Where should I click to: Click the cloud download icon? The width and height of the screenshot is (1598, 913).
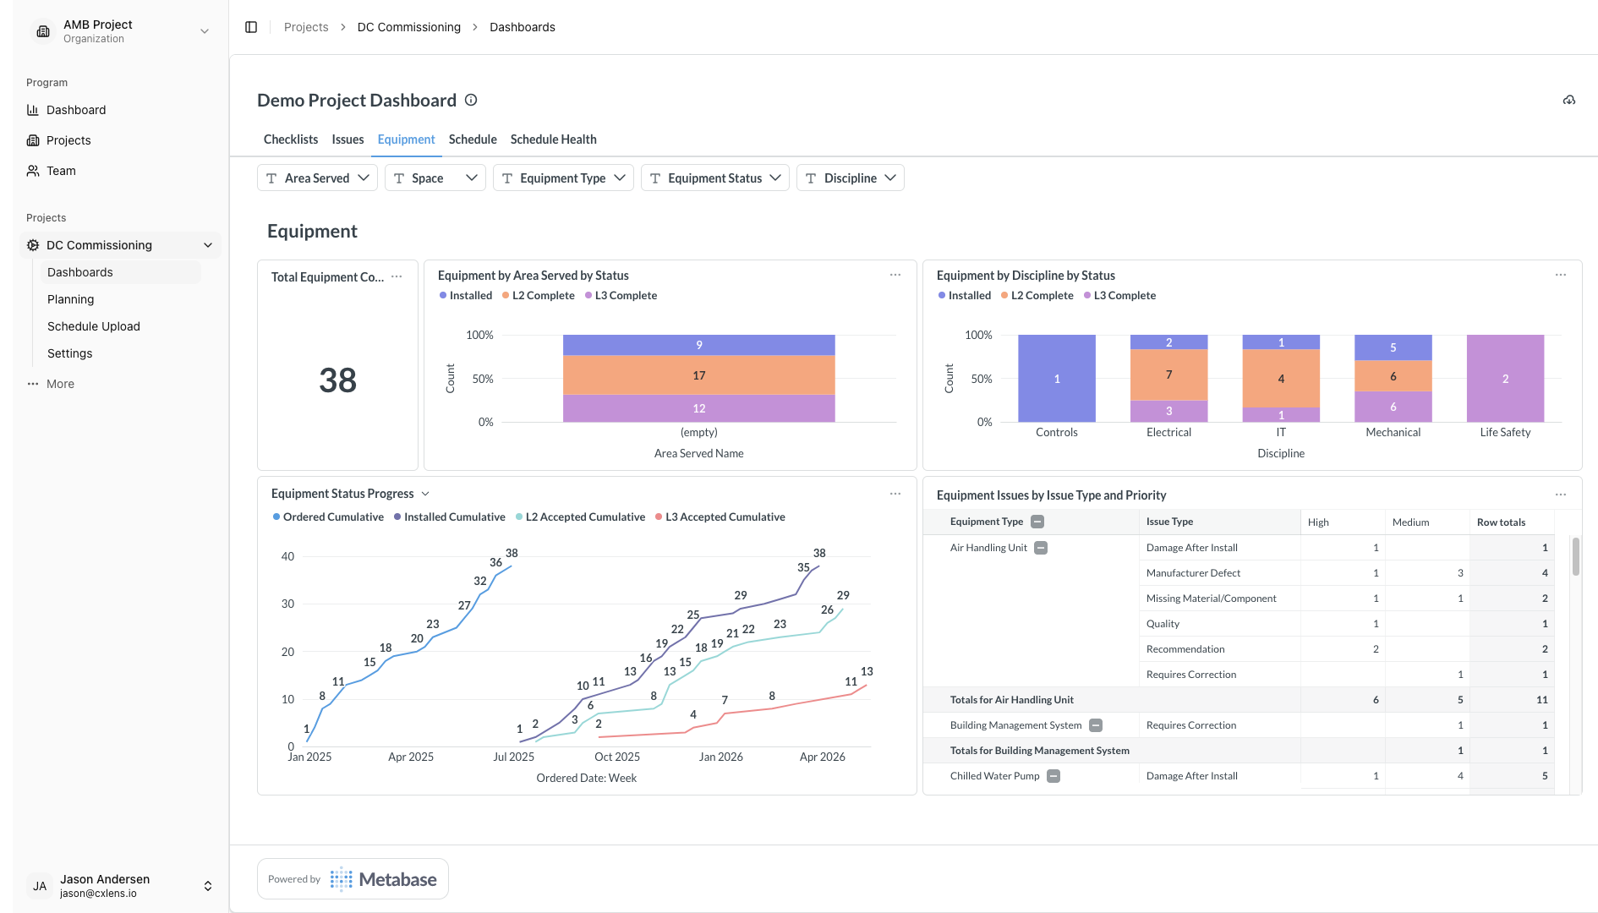1568,100
